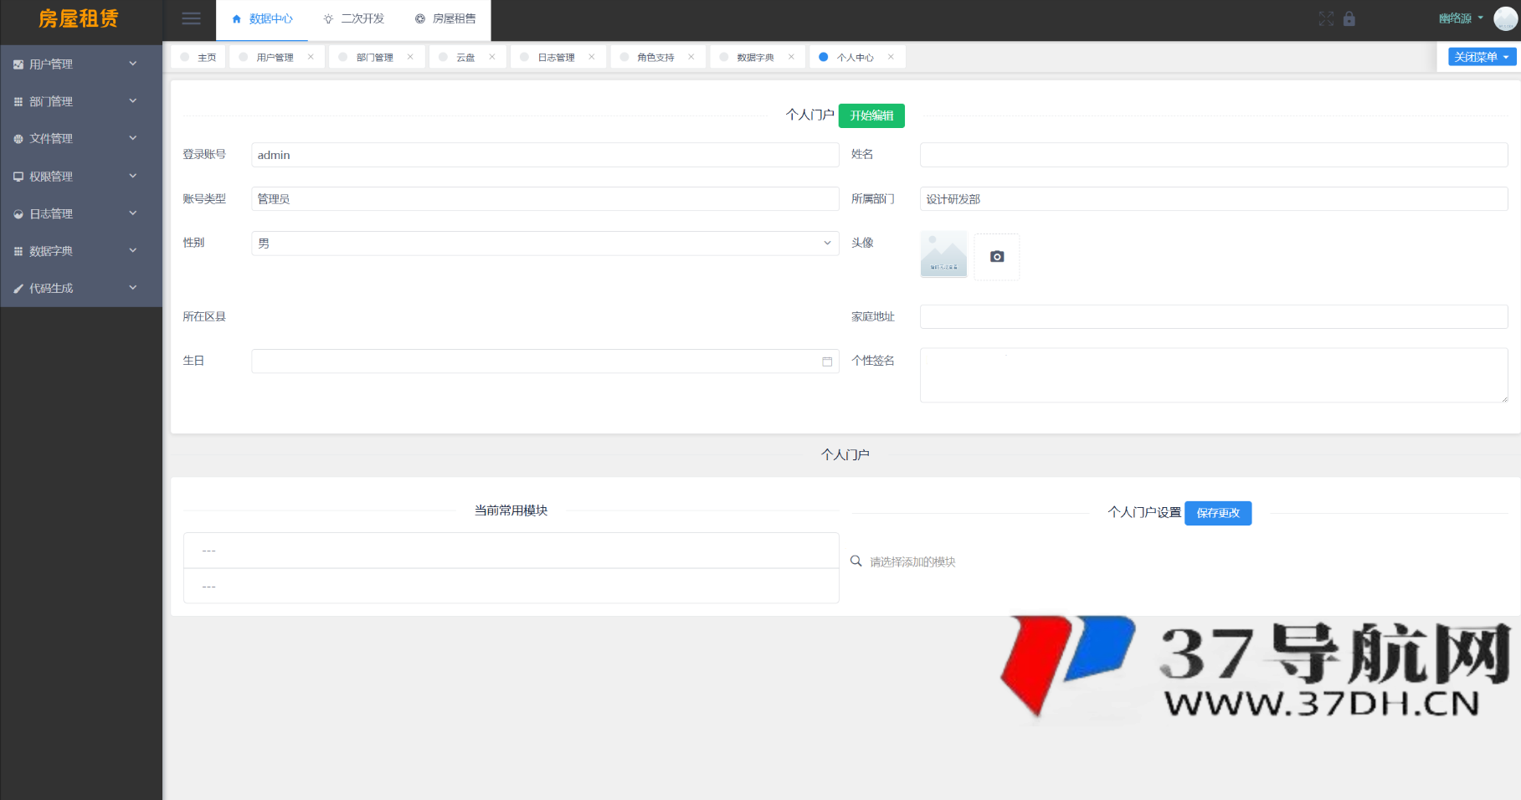Click the 部门管理 grid icon in sidebar
The width and height of the screenshot is (1521, 800).
pos(18,100)
